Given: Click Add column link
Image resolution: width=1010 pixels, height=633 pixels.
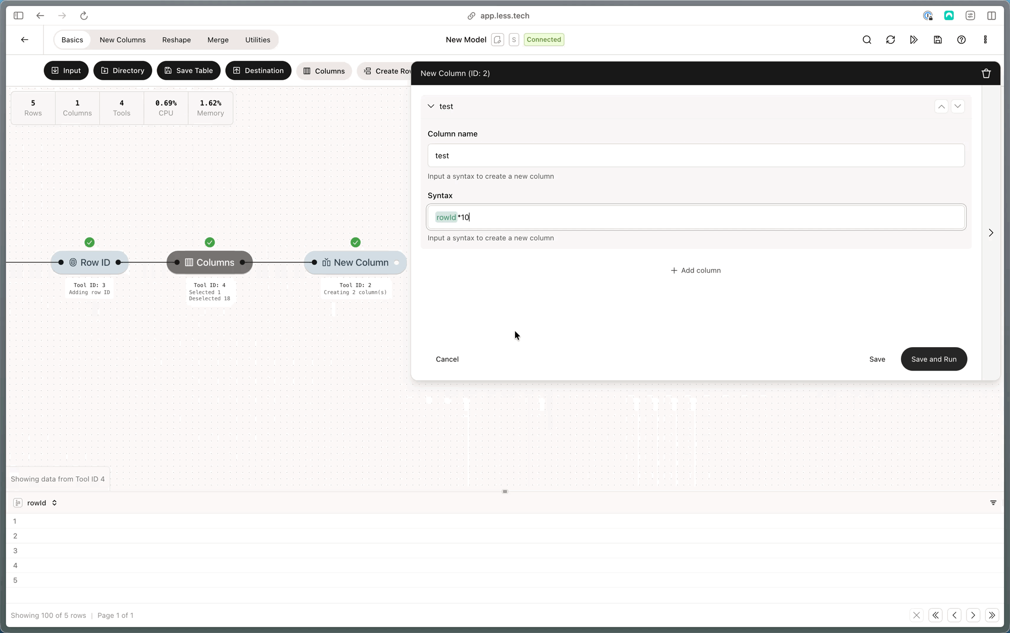Looking at the screenshot, I should coord(695,271).
